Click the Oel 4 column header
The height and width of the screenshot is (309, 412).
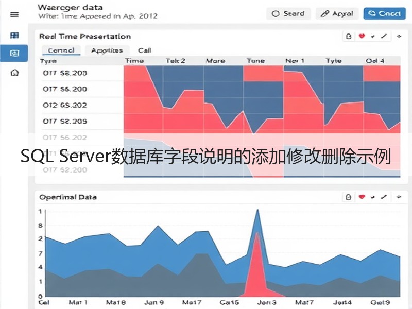(375, 61)
